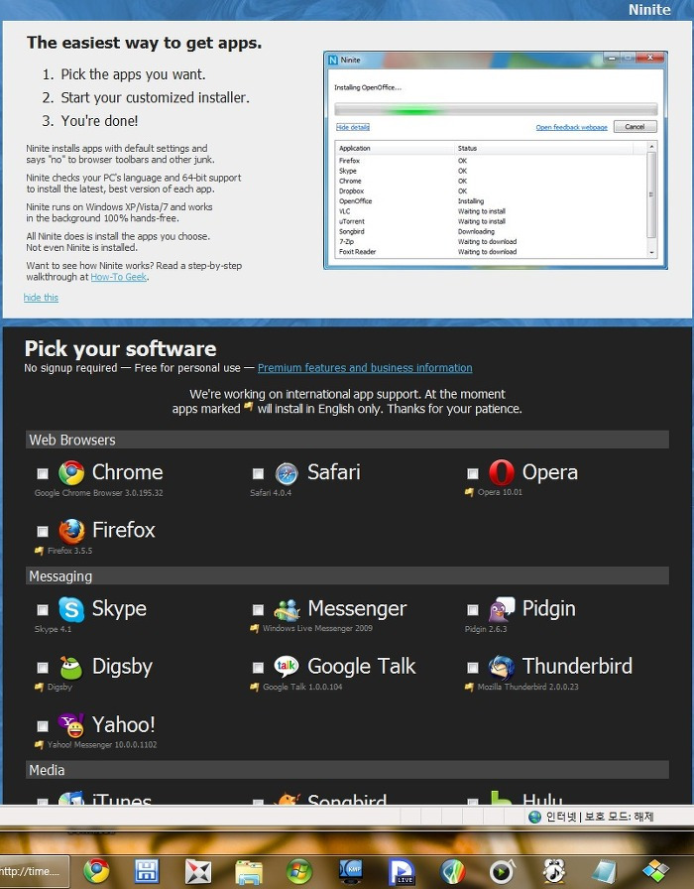Click the Web Browsers section header
The image size is (694, 889).
pyautogui.click(x=347, y=440)
